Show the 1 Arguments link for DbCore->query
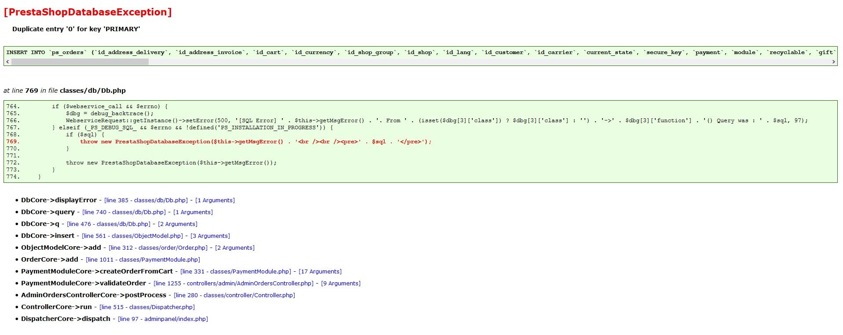Viewport: 843px width, 335px height. pyautogui.click(x=193, y=212)
